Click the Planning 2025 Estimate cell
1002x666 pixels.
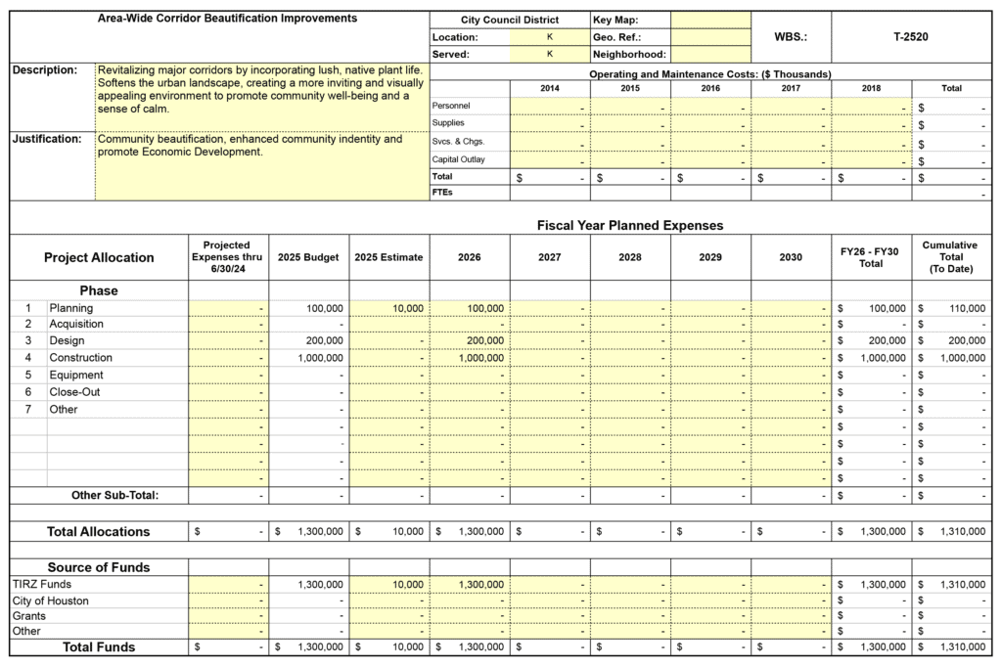(x=388, y=308)
